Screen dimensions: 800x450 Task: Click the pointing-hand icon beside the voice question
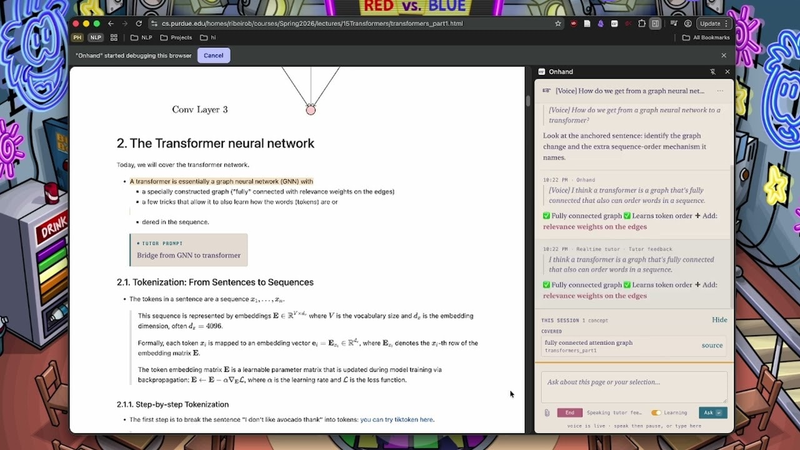pos(546,91)
